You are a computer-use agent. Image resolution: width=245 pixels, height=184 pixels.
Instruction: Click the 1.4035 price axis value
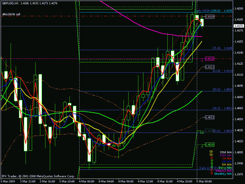pos(239,130)
